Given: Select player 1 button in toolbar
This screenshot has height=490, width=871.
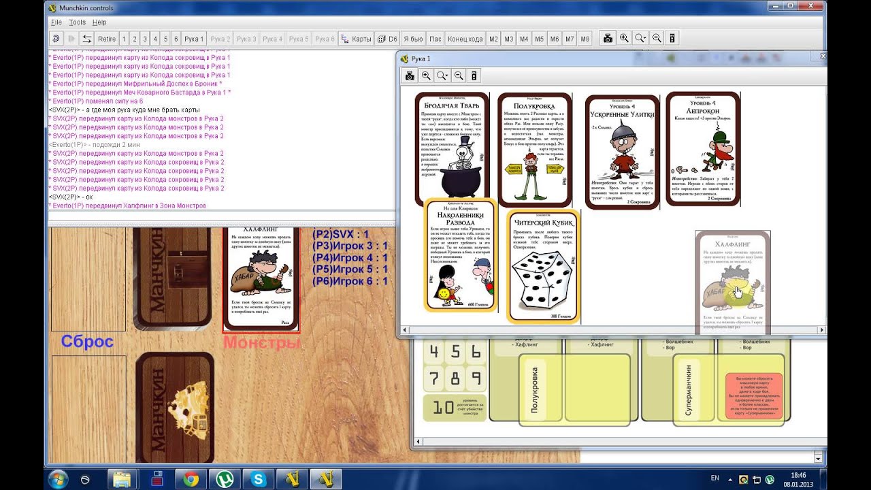Looking at the screenshot, I should point(125,39).
